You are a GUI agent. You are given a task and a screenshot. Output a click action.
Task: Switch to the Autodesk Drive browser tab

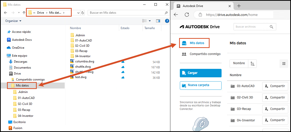pyautogui.click(x=203, y=6)
